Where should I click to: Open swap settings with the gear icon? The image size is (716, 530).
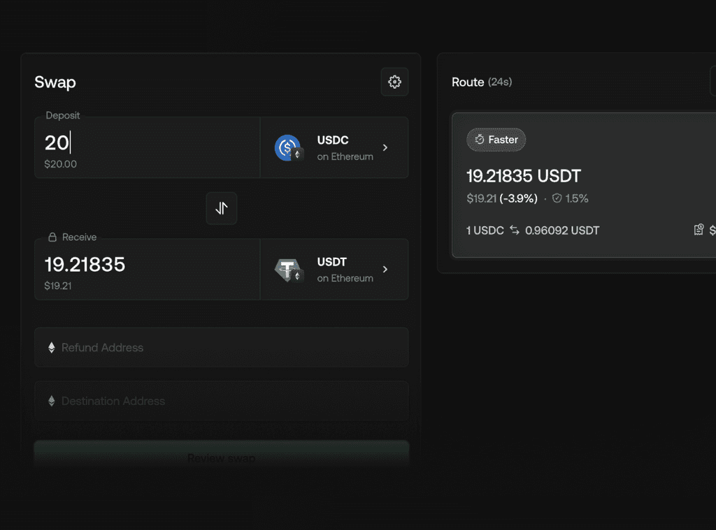(x=394, y=82)
